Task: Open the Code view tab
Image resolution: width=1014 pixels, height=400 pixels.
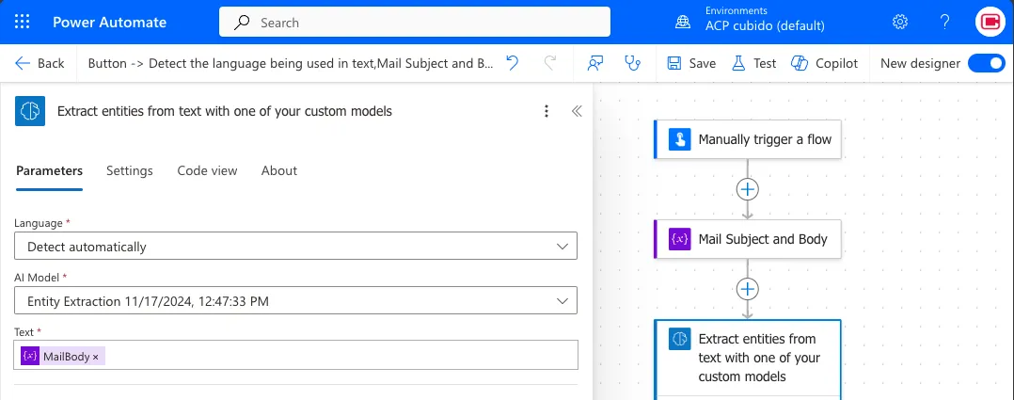Action: point(207,170)
